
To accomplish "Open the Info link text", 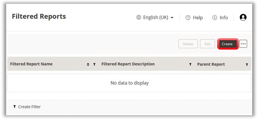I will (x=224, y=18).
